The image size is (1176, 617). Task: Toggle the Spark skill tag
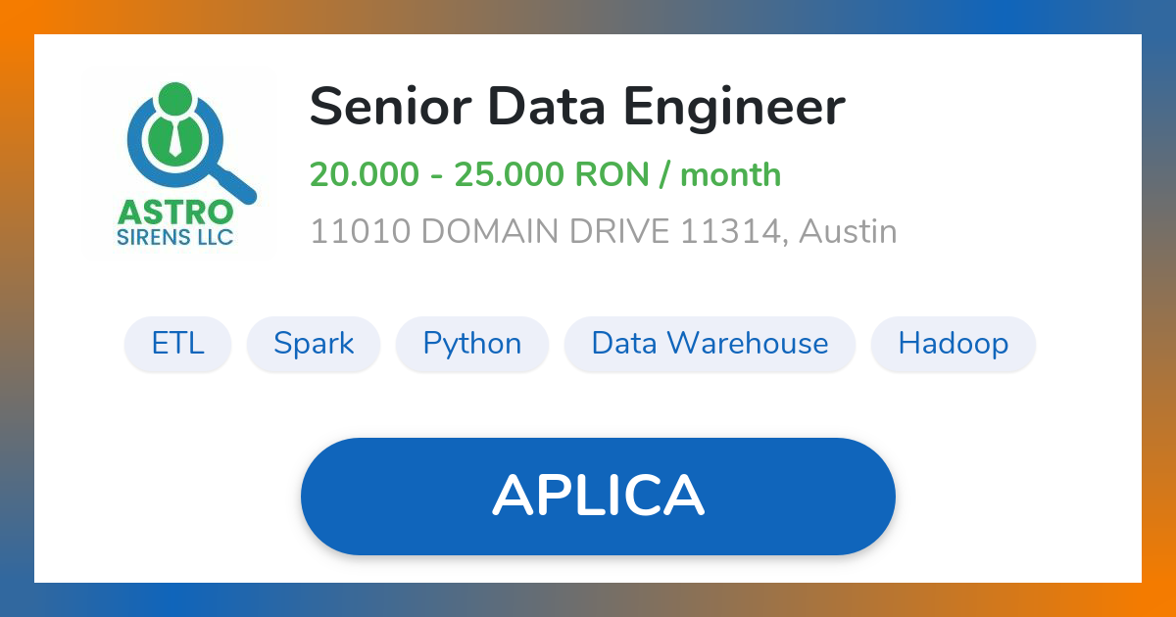point(314,344)
